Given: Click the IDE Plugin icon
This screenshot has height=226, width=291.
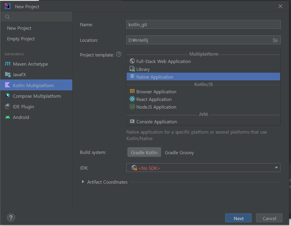Looking at the screenshot, I should (8, 106).
